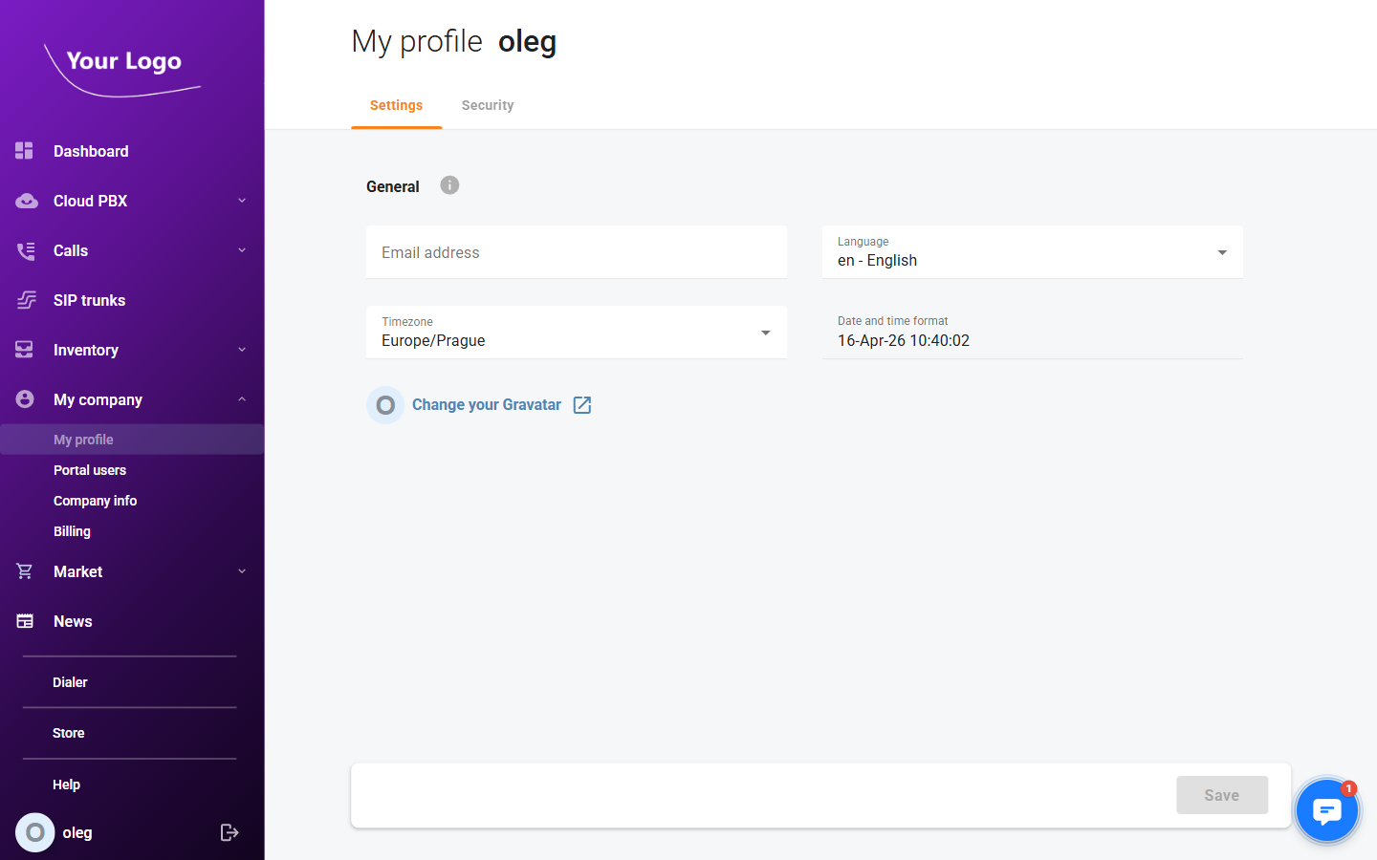Select the Calls phone icon
The image size is (1377, 860).
tap(24, 250)
